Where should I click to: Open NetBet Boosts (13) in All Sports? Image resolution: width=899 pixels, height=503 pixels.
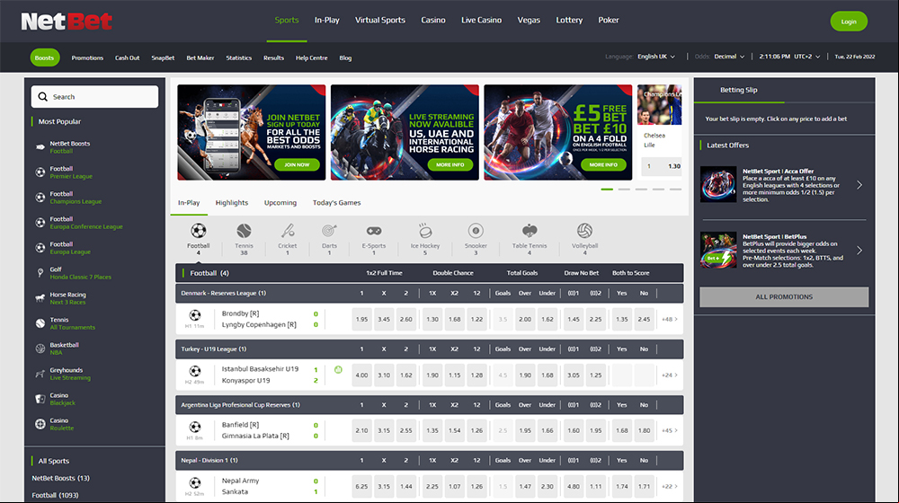tap(61, 478)
